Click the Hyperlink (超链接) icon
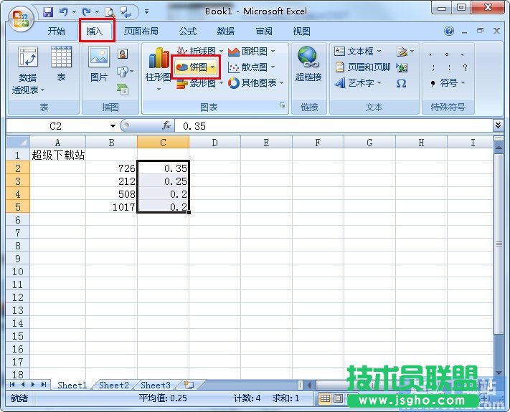The height and width of the screenshot is (412, 510). point(308,64)
